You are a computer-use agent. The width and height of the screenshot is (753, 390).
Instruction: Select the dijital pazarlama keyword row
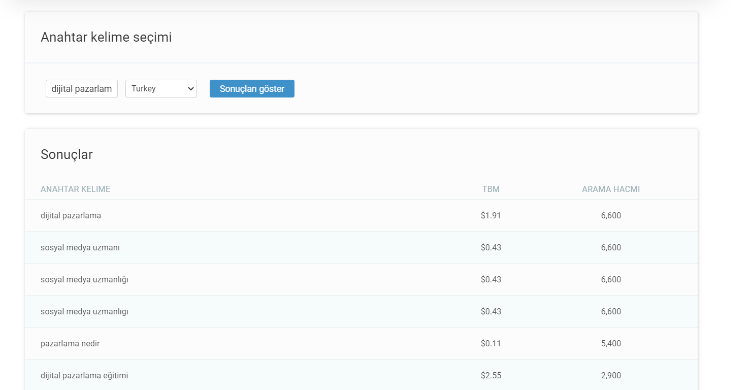click(x=71, y=216)
